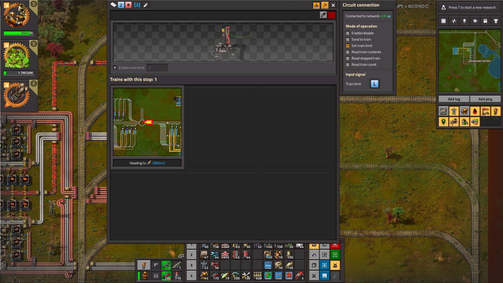Open achievements trophy icon
Viewport: 503px width, 283px height.
tap(496, 21)
